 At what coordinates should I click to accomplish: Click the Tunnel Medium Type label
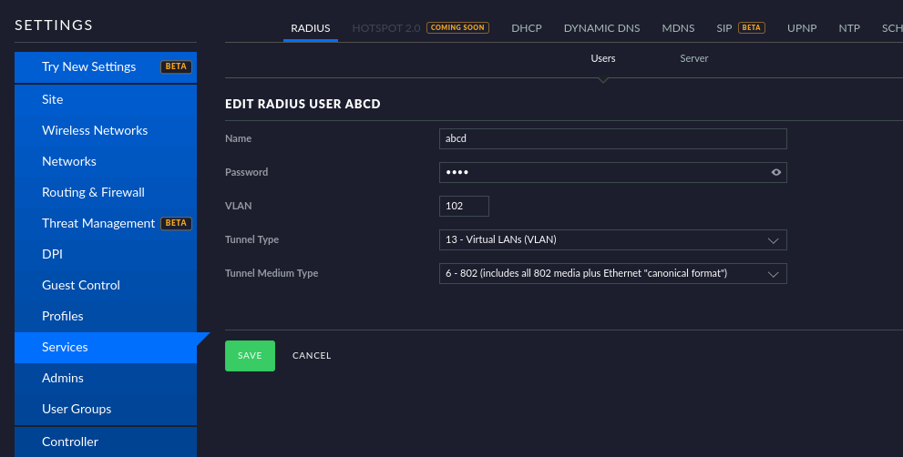(x=272, y=273)
